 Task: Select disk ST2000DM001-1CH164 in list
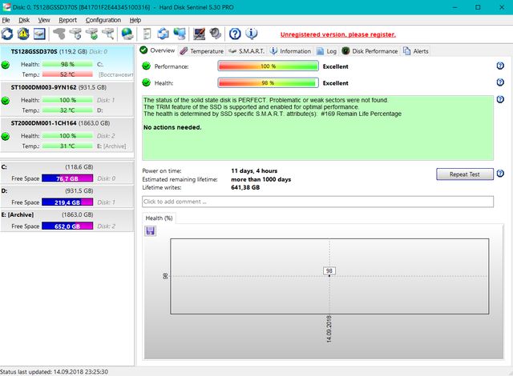click(67, 134)
